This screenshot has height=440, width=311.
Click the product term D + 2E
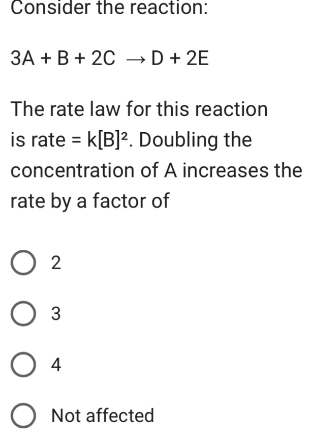coord(181,57)
